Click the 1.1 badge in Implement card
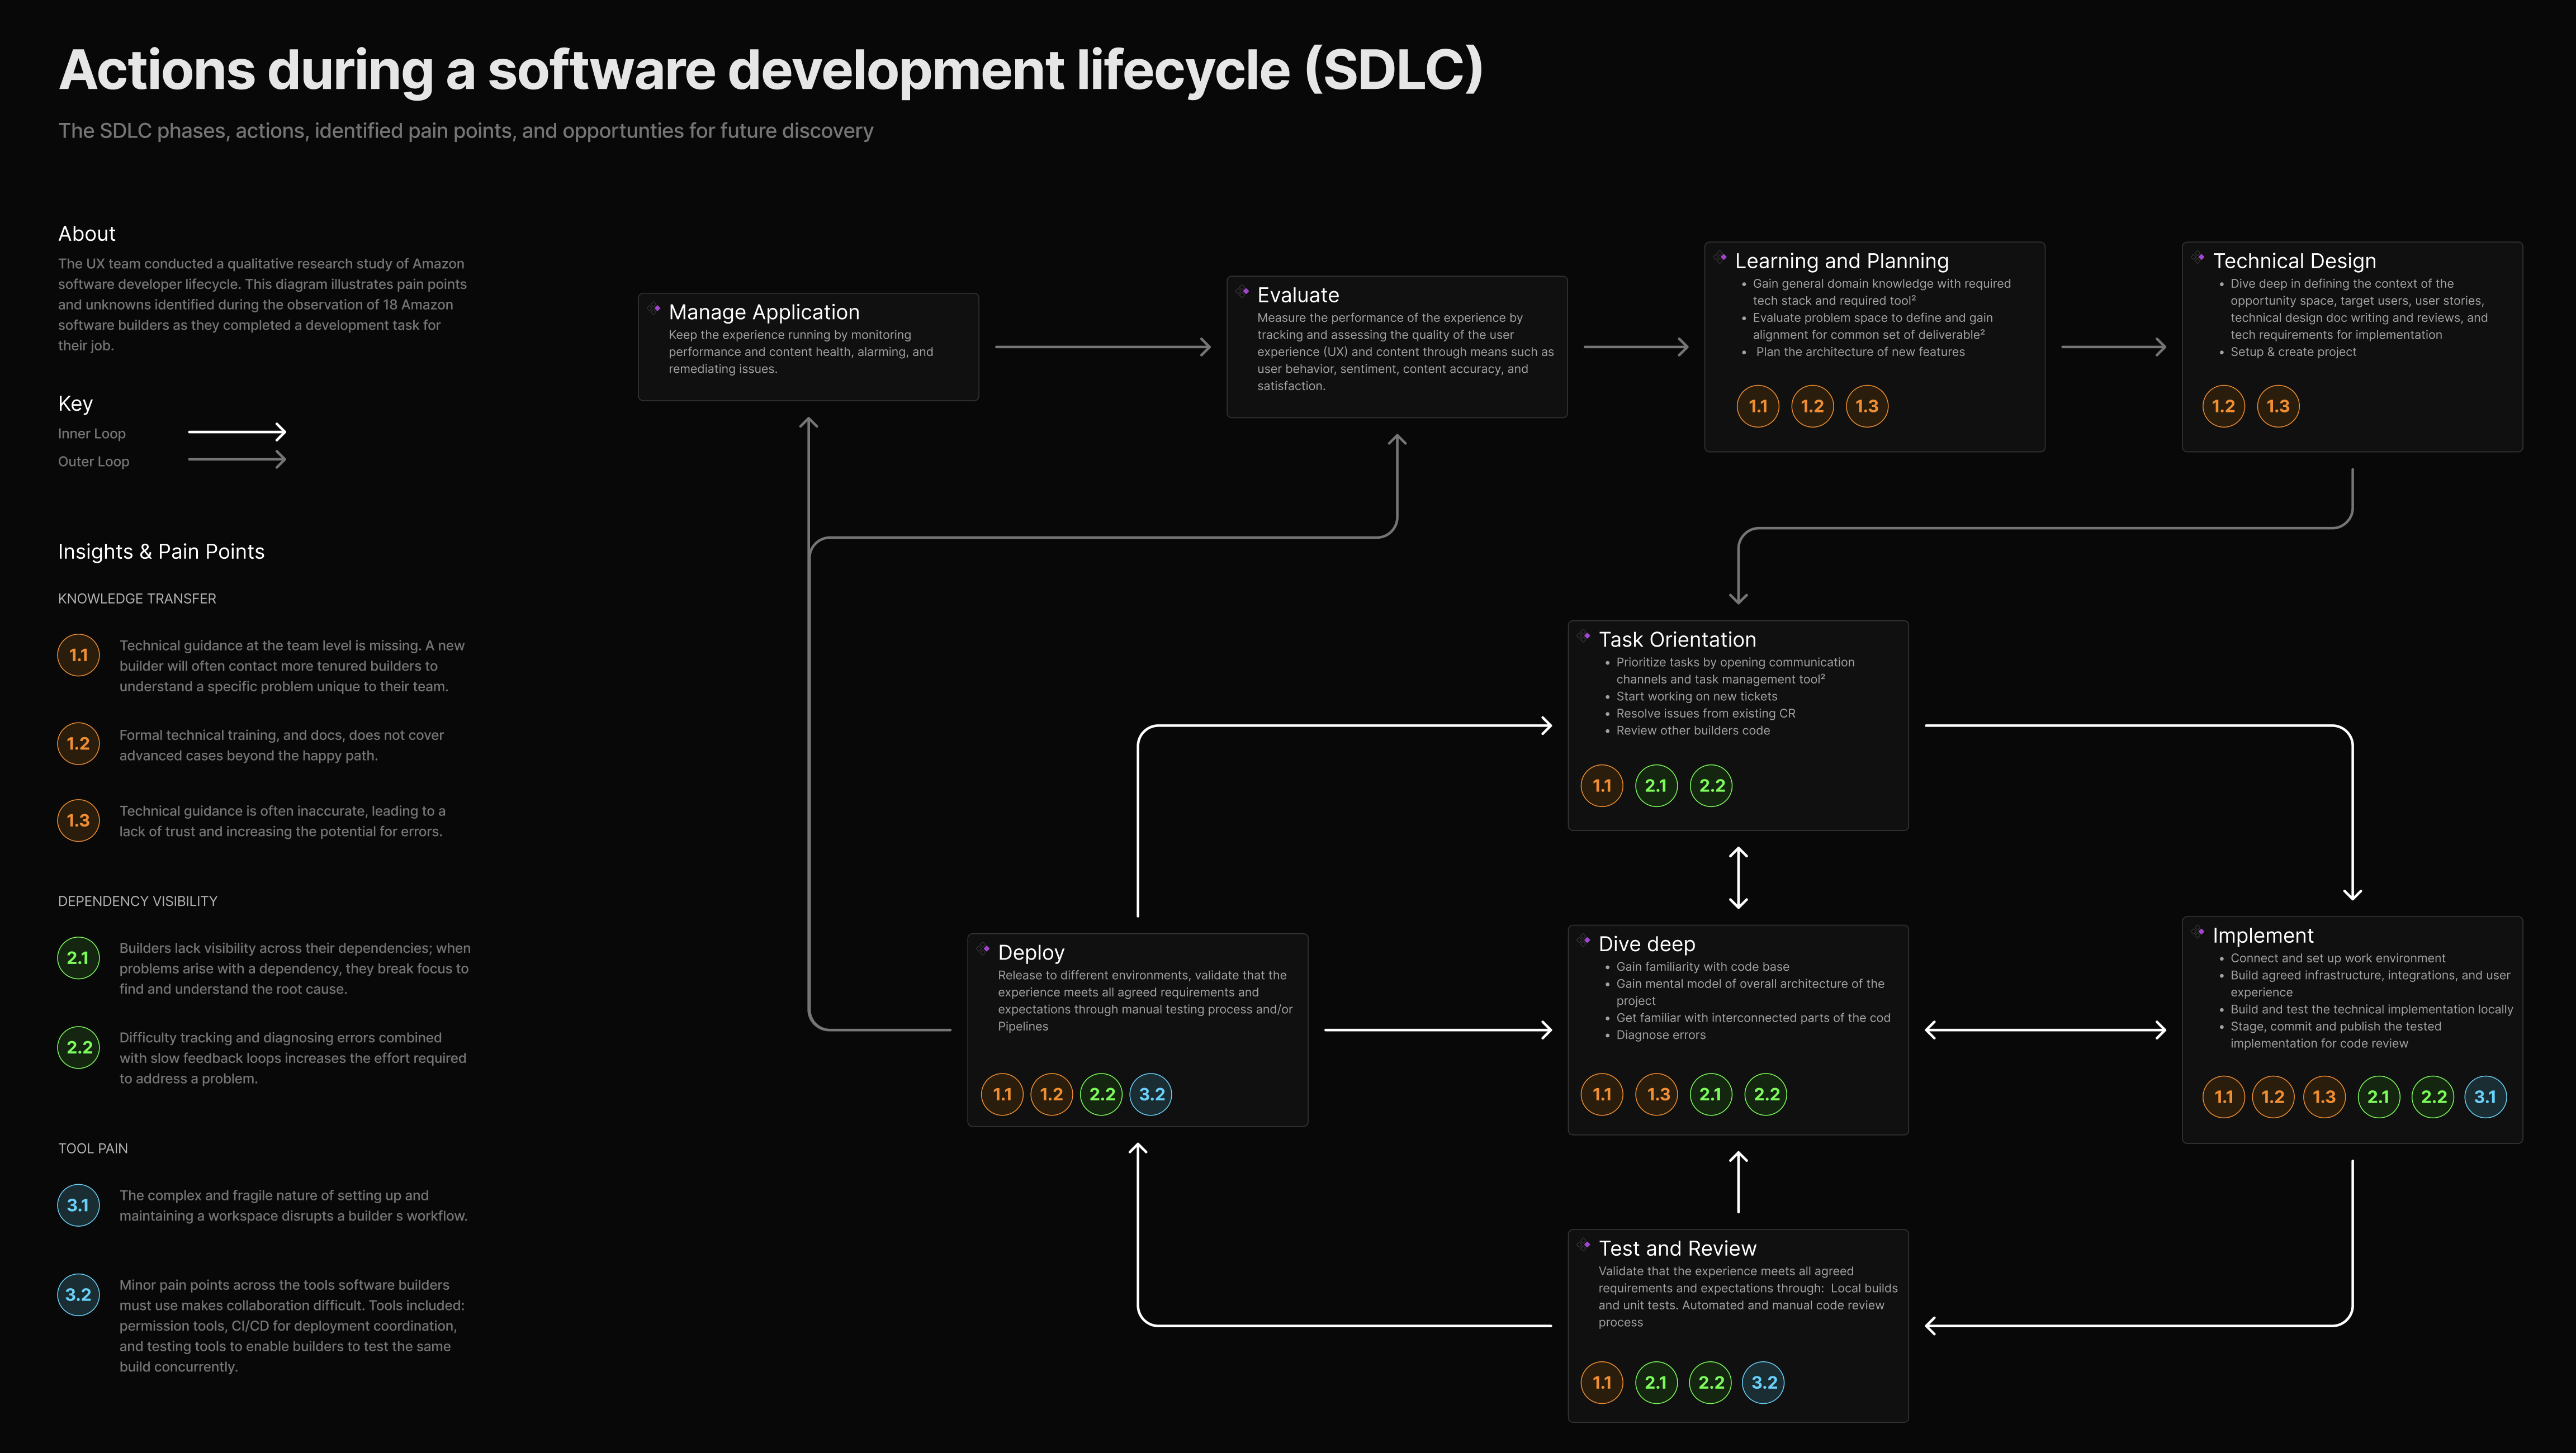The height and width of the screenshot is (1453, 2576). coord(2223,1097)
